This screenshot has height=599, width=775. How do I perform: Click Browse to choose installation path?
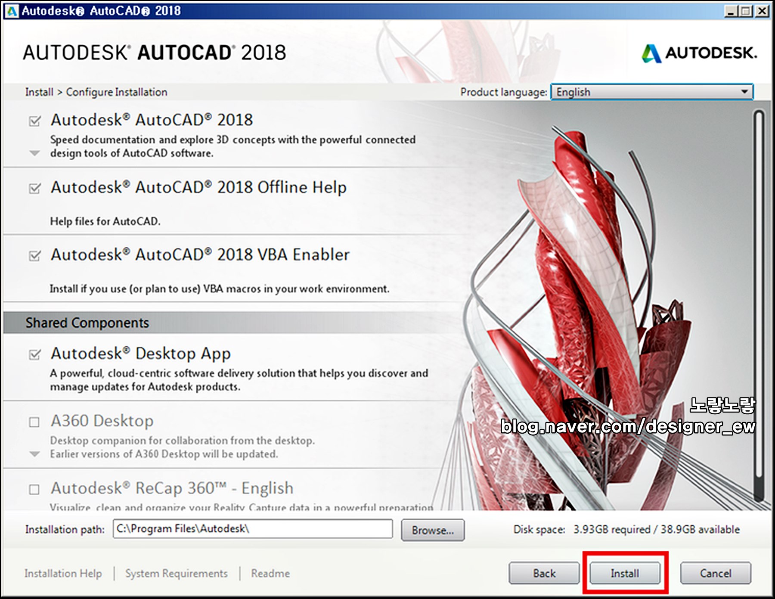(433, 530)
